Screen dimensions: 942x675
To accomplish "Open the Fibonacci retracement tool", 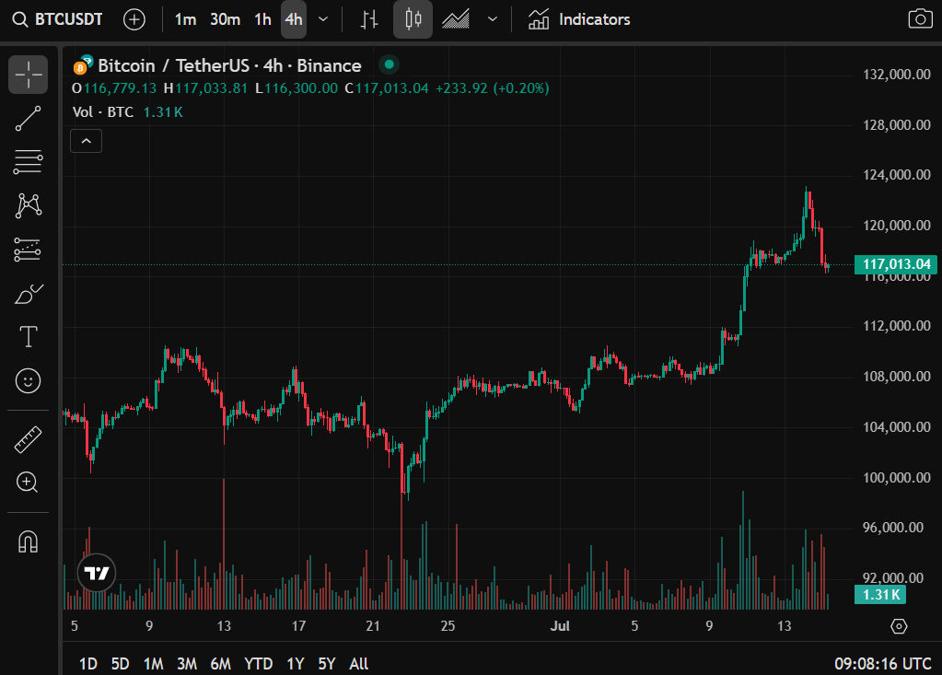I will tap(29, 162).
